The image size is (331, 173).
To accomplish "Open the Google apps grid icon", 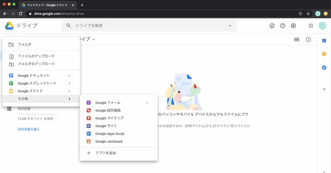I will [x=311, y=26].
